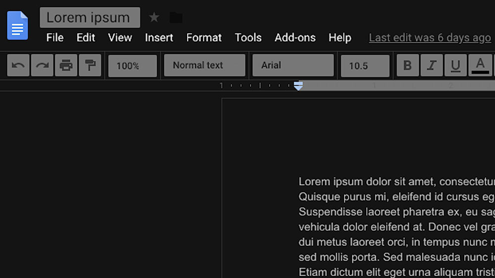The image size is (495, 278).
Task: Change text color with the A icon
Action: (x=480, y=66)
